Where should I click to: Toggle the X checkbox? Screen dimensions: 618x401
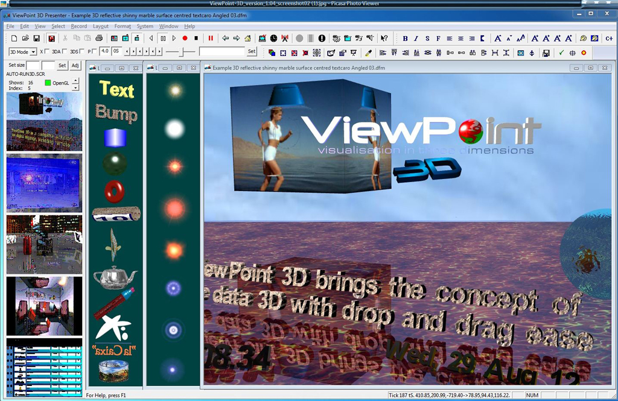pos(48,52)
